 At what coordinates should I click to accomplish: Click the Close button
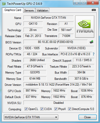pos(87,117)
